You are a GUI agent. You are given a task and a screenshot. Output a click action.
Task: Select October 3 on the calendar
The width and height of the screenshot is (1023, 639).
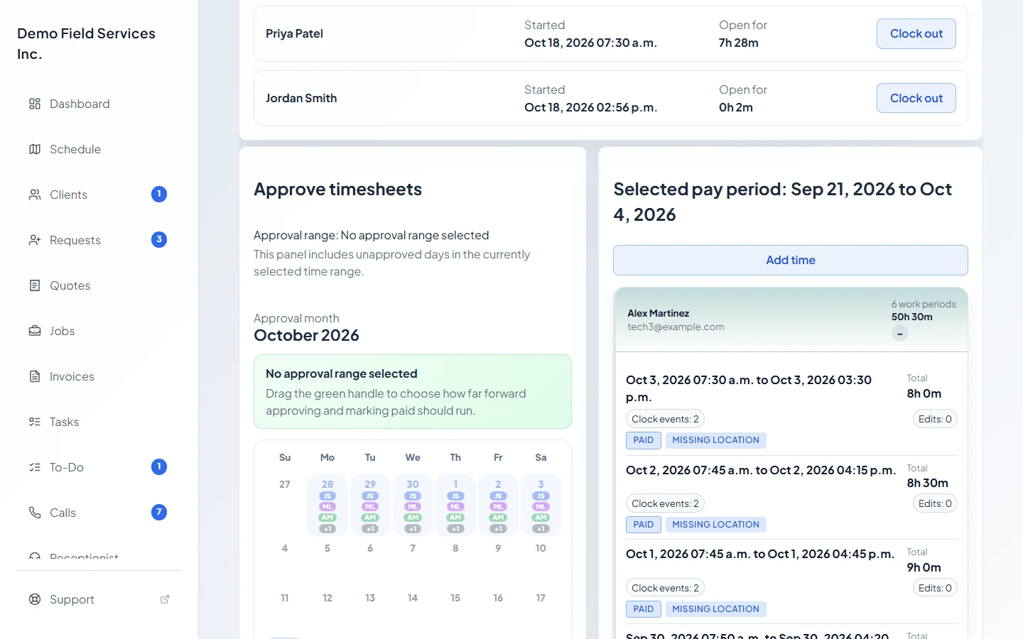pyautogui.click(x=541, y=505)
